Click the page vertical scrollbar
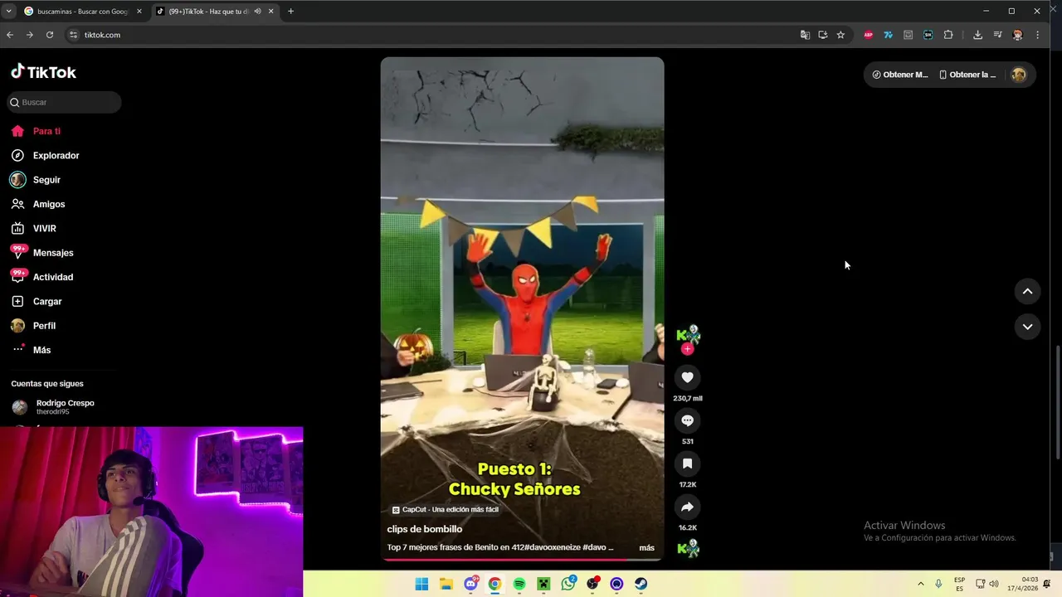 pos(1057,402)
